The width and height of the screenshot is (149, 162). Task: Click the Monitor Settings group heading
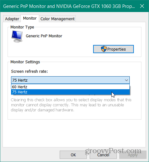pyautogui.click(x=25, y=62)
